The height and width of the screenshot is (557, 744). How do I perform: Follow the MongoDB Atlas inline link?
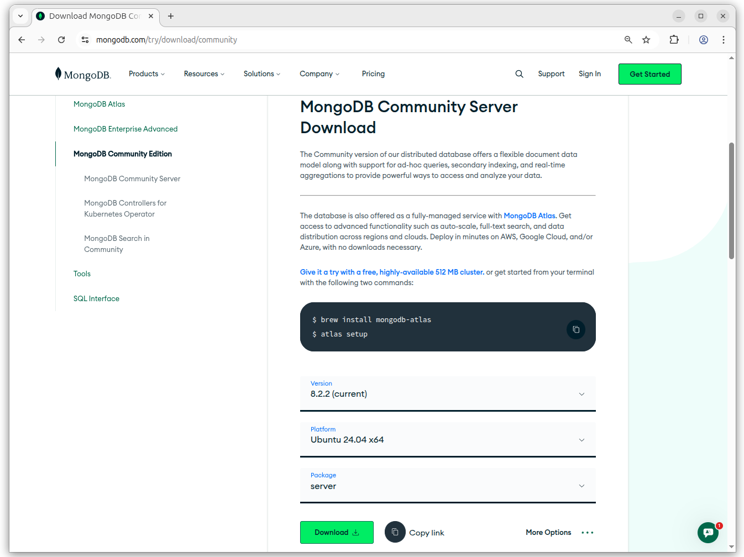(x=529, y=216)
